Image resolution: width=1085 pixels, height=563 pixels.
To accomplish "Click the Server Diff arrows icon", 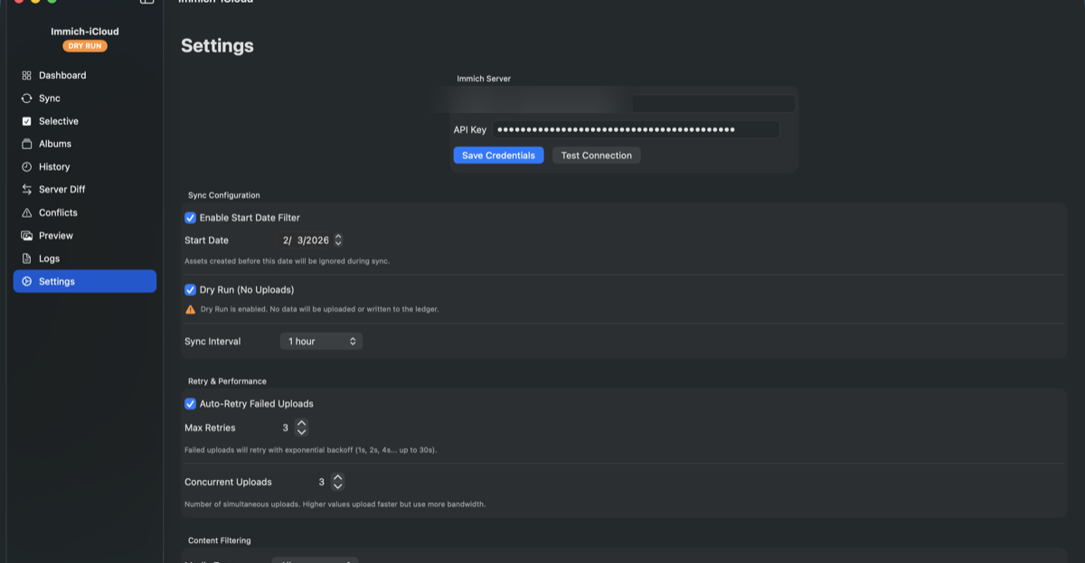I will [x=27, y=190].
